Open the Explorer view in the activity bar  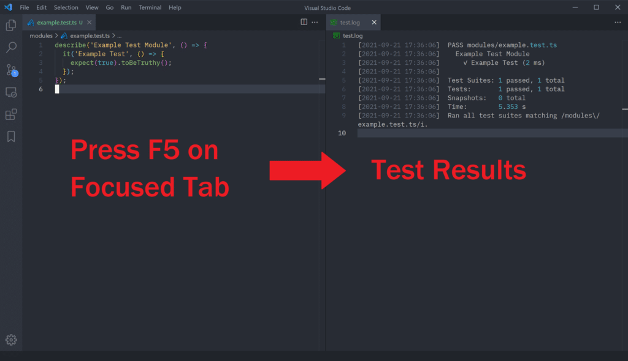click(10, 24)
